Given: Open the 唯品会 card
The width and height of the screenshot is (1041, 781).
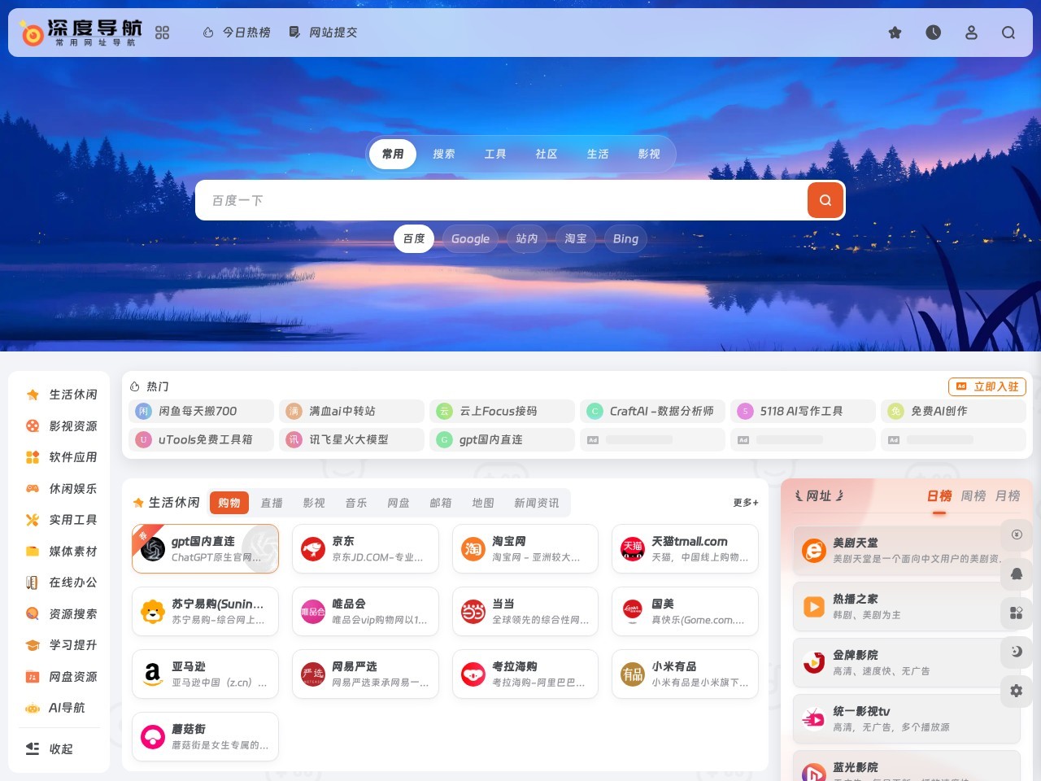Looking at the screenshot, I should (365, 612).
